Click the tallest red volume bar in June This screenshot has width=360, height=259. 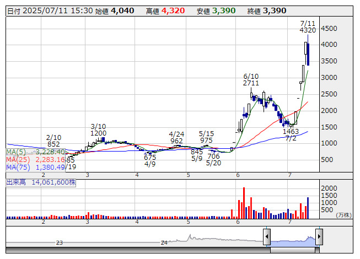point(244,202)
